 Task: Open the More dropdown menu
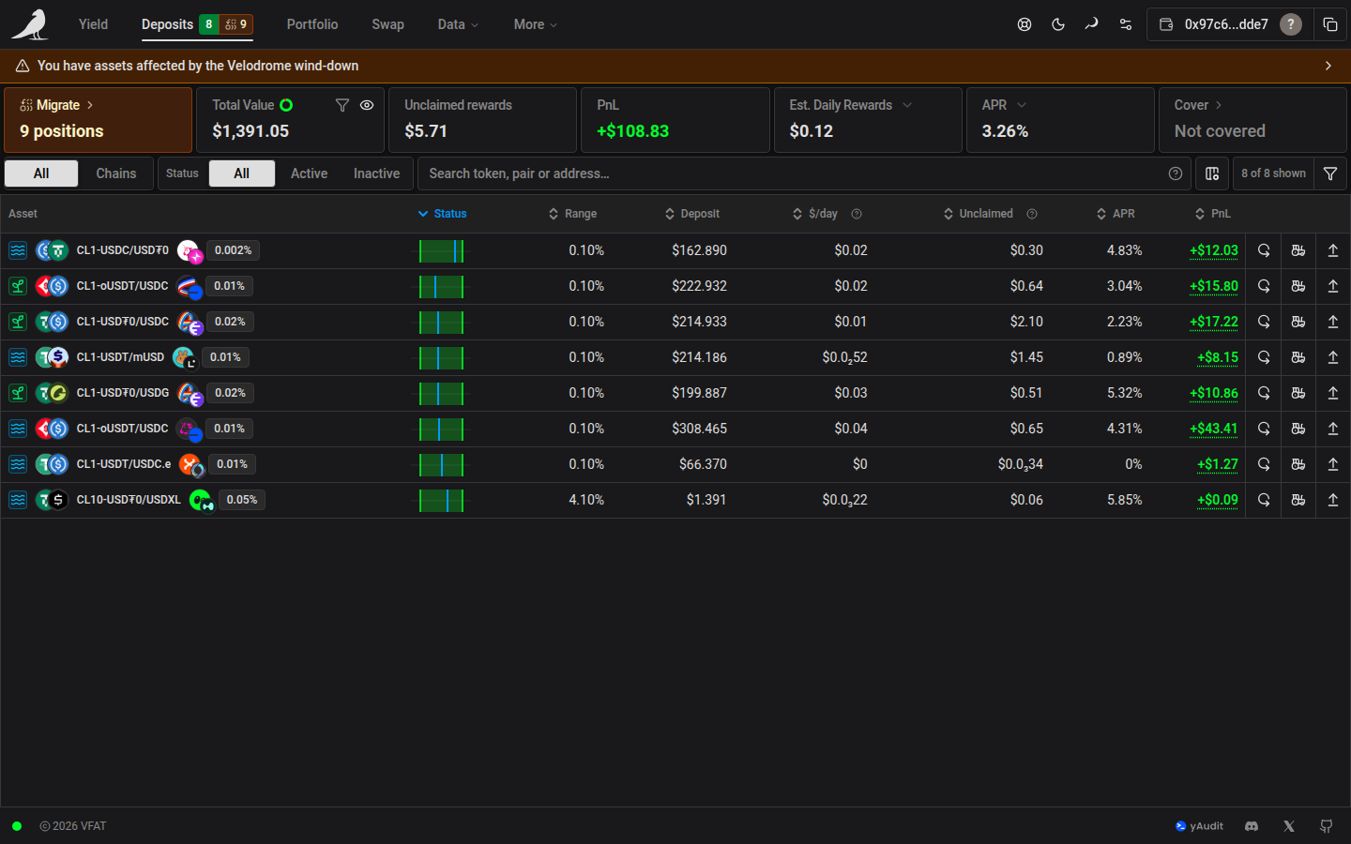536,24
